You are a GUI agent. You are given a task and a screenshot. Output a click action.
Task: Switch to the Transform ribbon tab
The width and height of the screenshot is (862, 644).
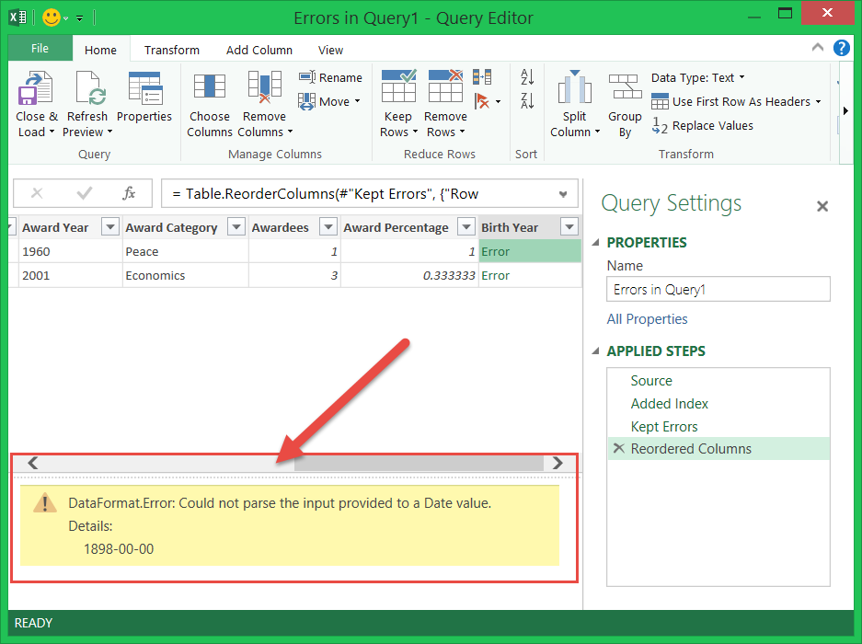coord(172,51)
